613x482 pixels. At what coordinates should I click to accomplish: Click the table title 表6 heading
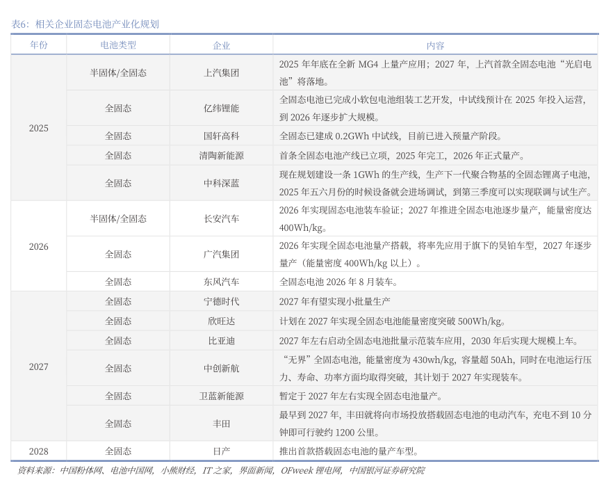click(85, 24)
